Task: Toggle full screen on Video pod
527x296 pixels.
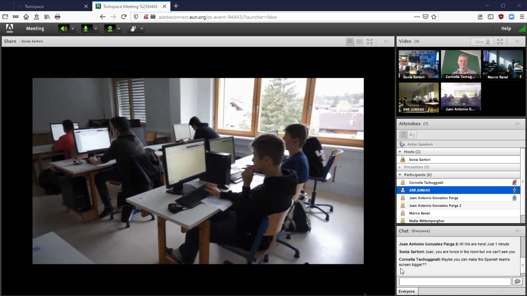Action: click(x=500, y=41)
